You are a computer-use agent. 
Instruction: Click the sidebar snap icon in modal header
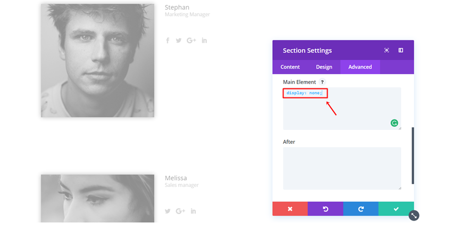click(x=401, y=50)
